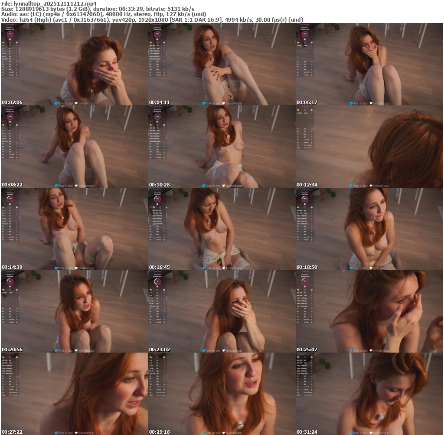Open the thumbnail at timestamp 00:02:06

coord(74,64)
